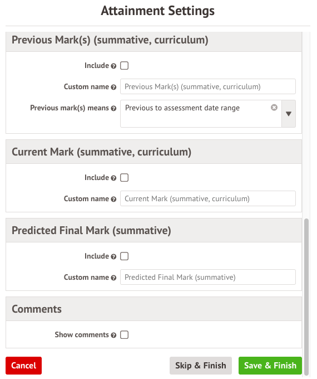The height and width of the screenshot is (379, 317).
Task: Click help icon beside Predicted Final Mark Custom name
Action: 113,278
